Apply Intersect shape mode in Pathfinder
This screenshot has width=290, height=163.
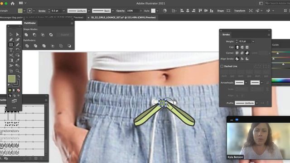[43, 35]
